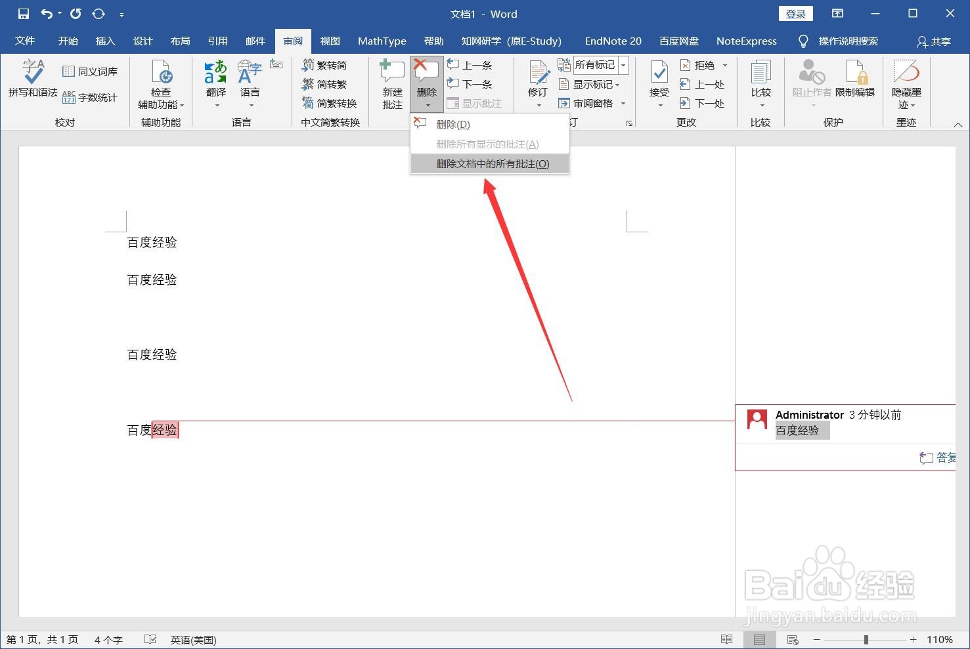Open the Tracking group dialog launcher
This screenshot has width=970, height=649.
click(628, 123)
